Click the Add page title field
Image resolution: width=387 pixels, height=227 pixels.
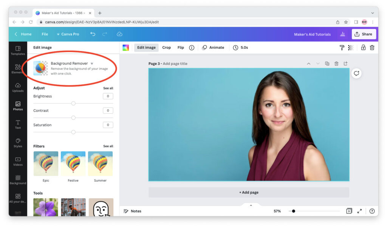pyautogui.click(x=175, y=64)
